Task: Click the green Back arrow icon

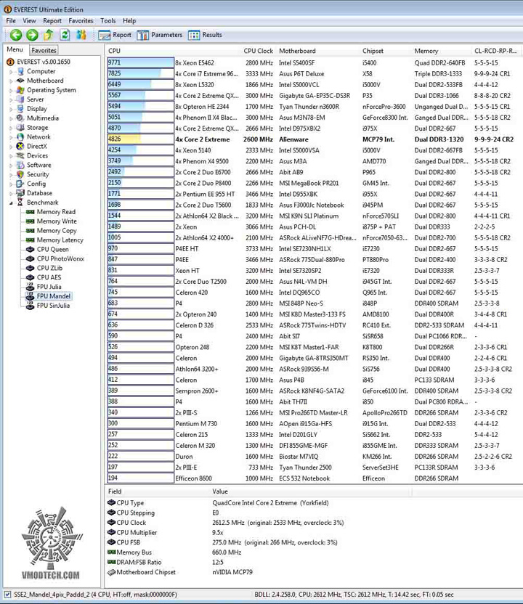Action: [x=16, y=35]
